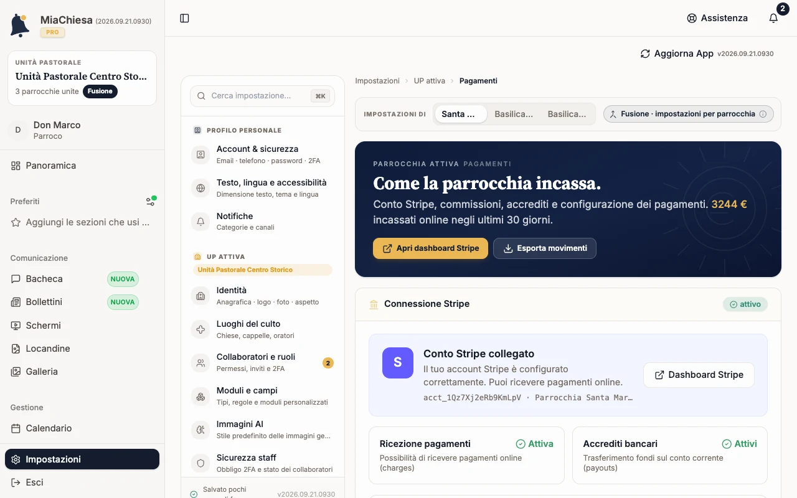Click Apri dashboard Stripe button

click(430, 248)
